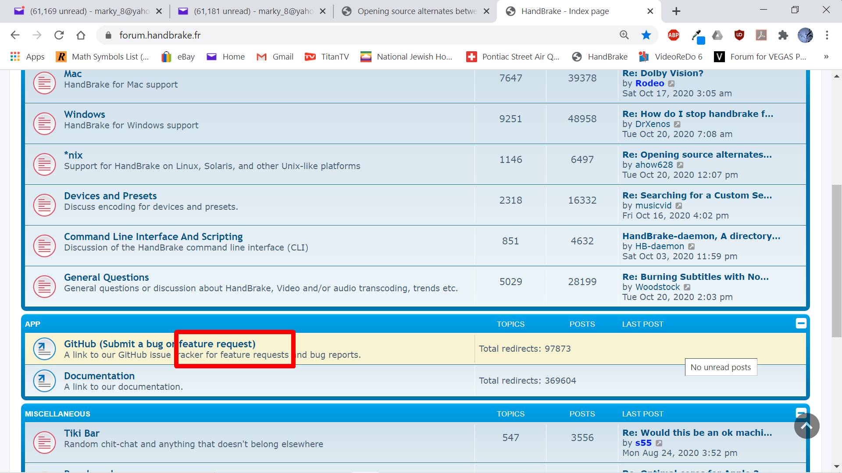Open the VideoReDo 6 bookmark

pos(671,56)
